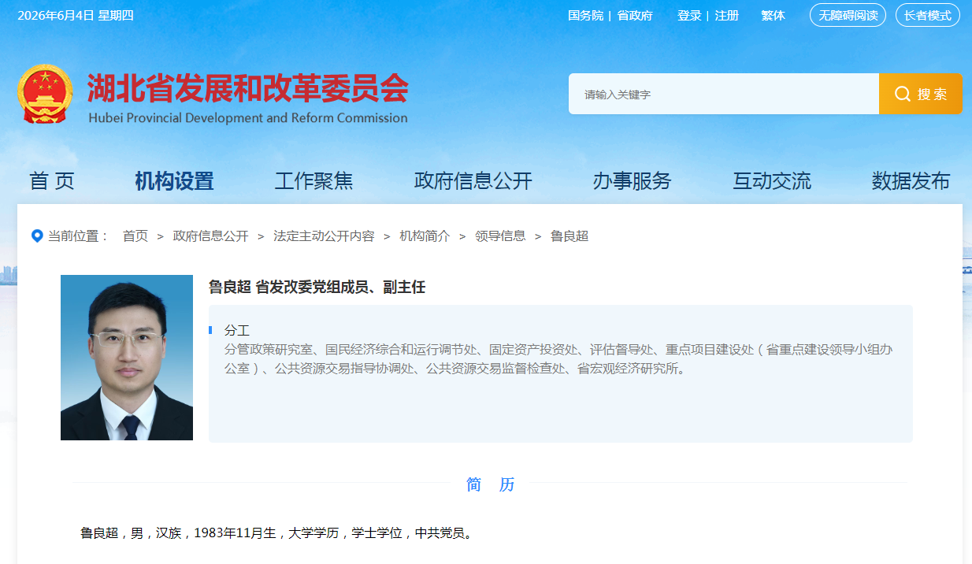The width and height of the screenshot is (972, 564).
Task: Open the 省政府 link
Action: (635, 16)
